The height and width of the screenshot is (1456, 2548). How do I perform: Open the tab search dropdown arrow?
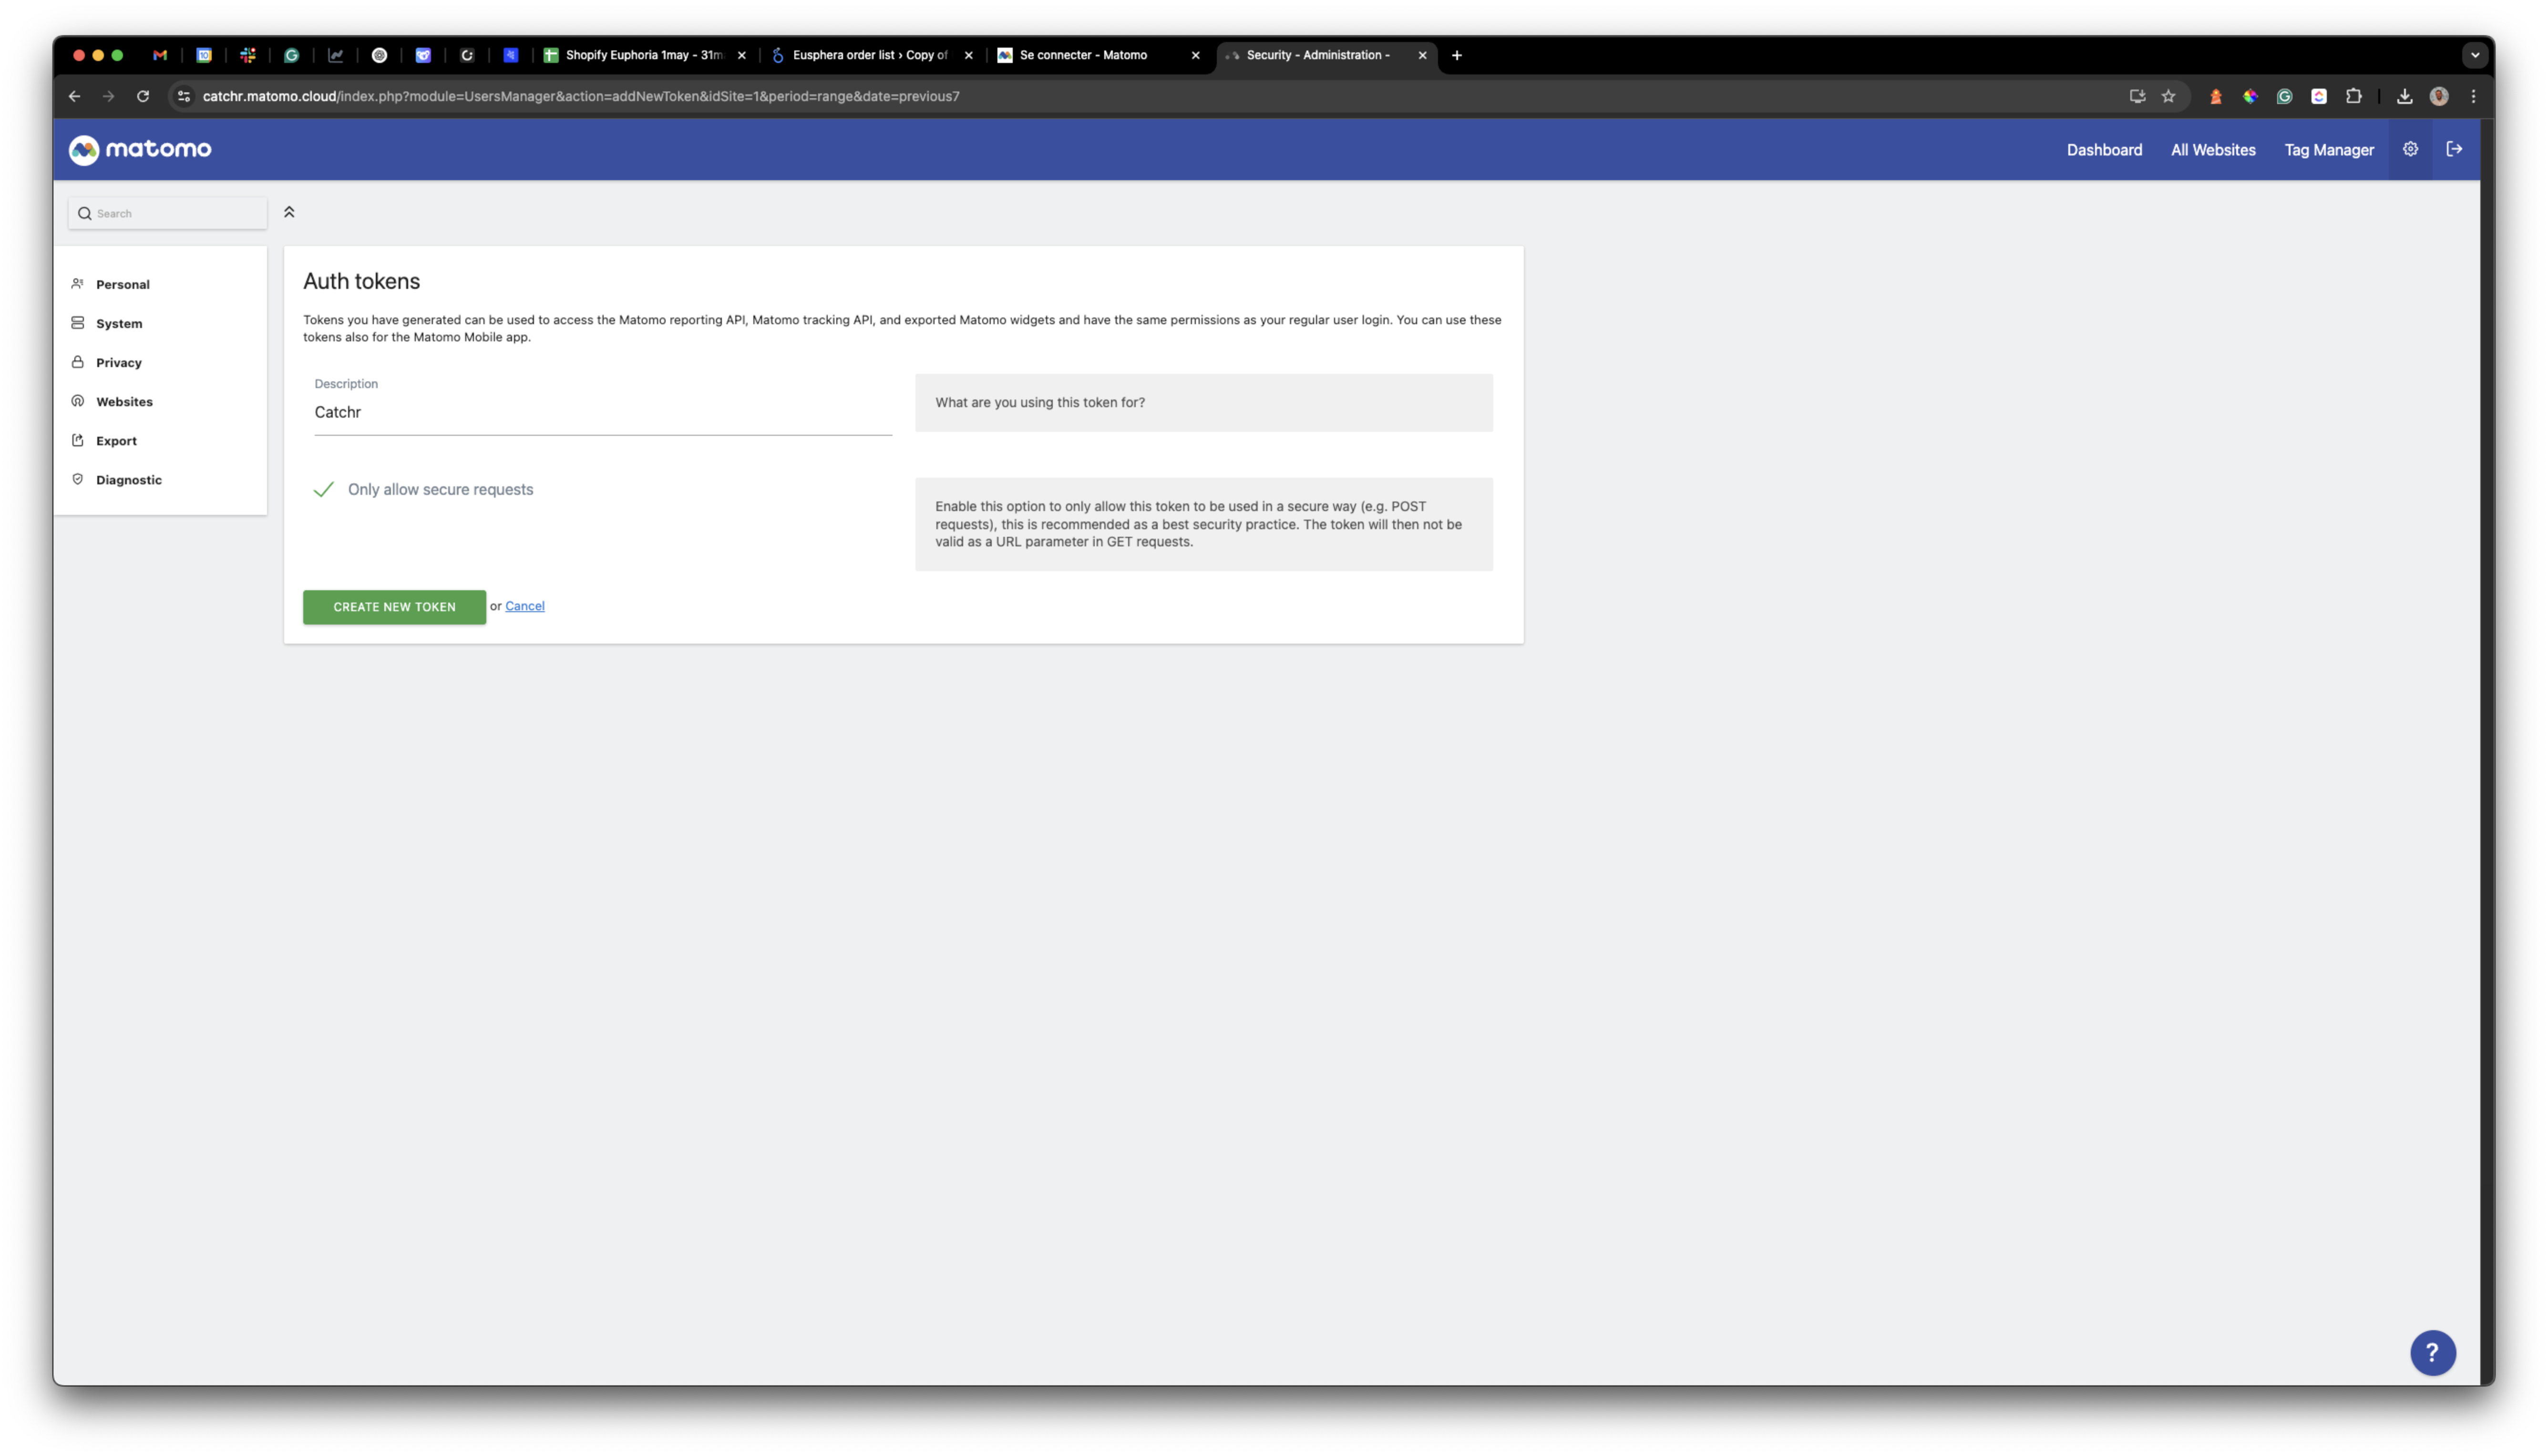2475,55
